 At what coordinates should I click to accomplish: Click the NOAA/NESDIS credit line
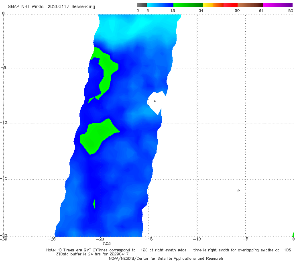click(166, 258)
